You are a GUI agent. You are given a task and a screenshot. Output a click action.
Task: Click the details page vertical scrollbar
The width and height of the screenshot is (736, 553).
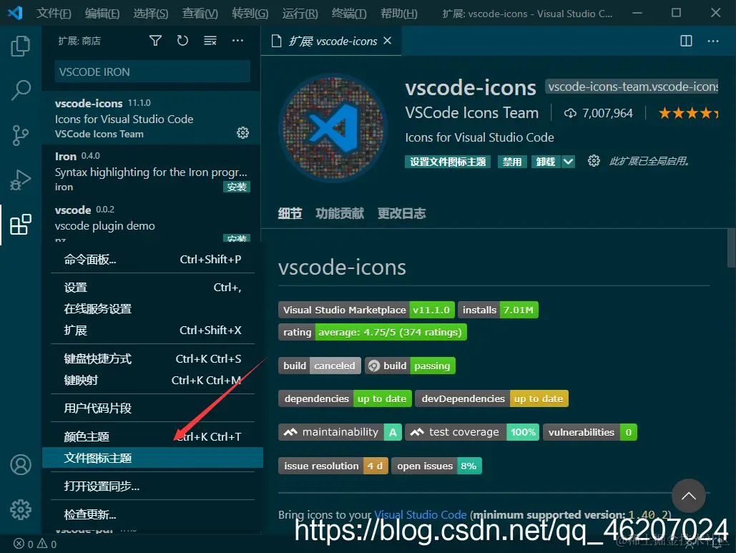(x=731, y=248)
